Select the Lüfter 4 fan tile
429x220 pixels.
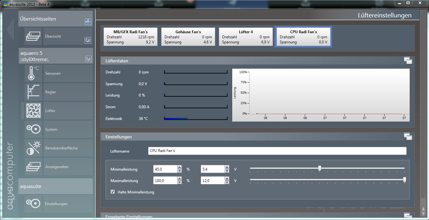[246, 37]
